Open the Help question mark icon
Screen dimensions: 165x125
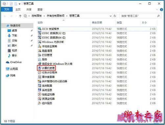(161, 10)
